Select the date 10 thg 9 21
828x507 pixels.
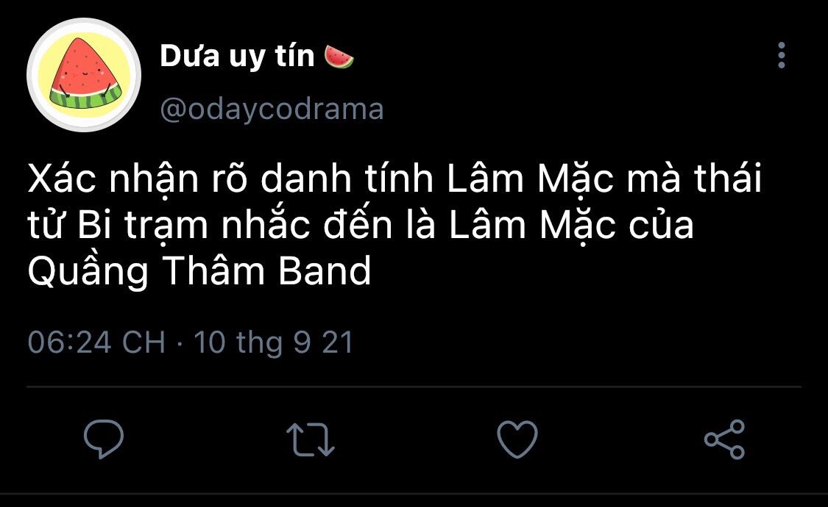click(273, 342)
